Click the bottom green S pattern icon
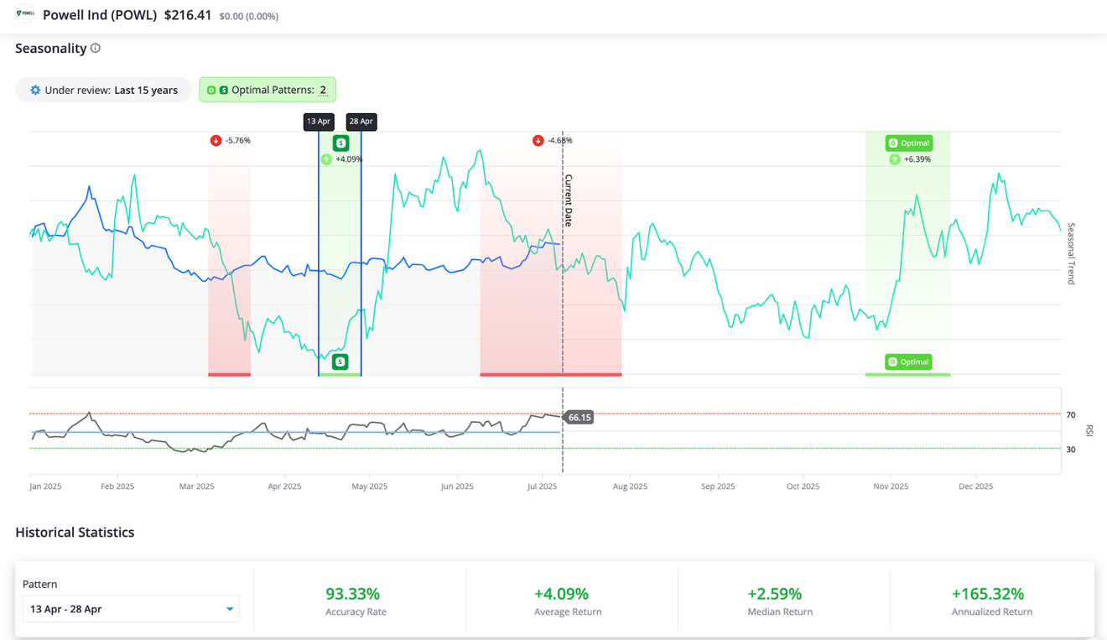Screen dimensions: 1107x640 coord(340,362)
